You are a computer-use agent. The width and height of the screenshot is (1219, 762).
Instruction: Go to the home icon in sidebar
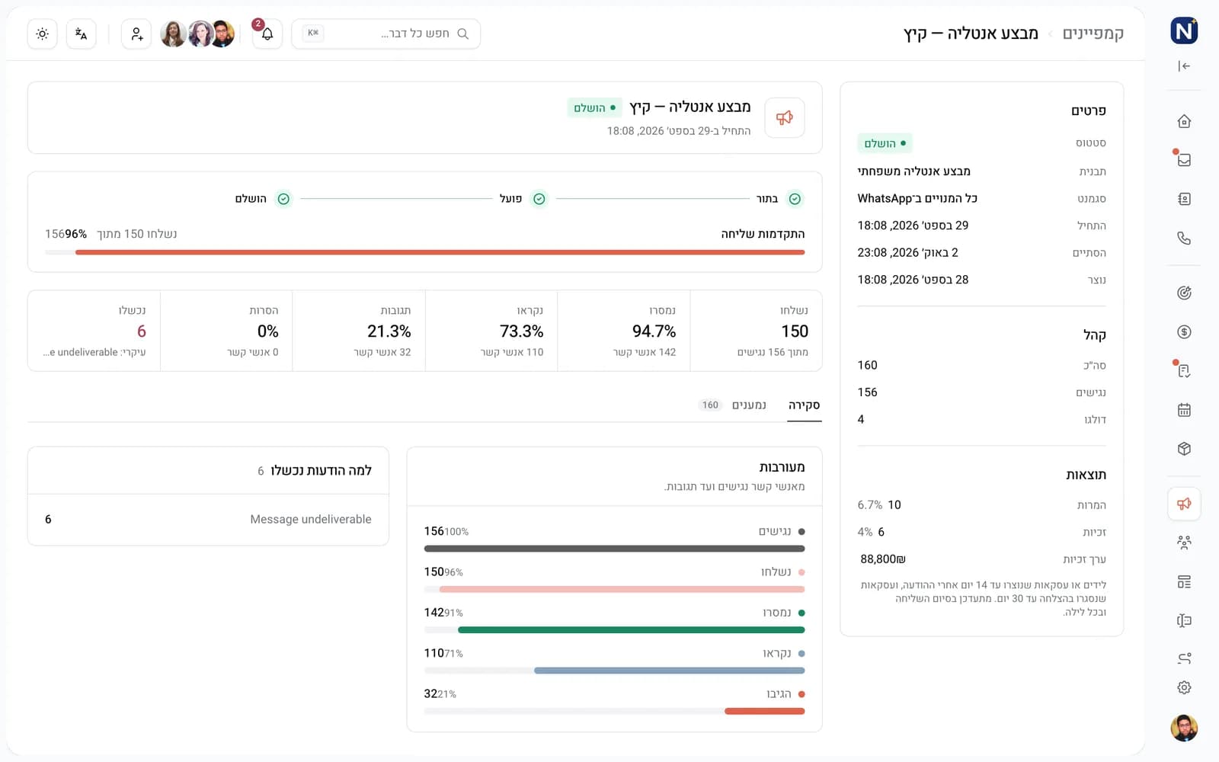[x=1184, y=121]
